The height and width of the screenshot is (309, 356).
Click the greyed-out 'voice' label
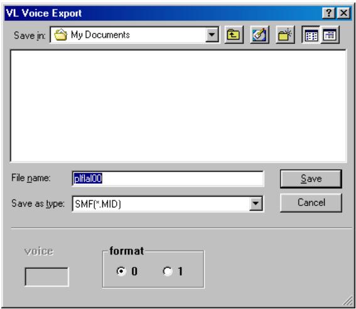38,251
